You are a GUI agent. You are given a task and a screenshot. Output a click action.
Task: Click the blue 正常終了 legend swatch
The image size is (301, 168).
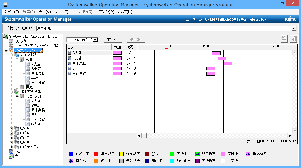(x=71, y=154)
